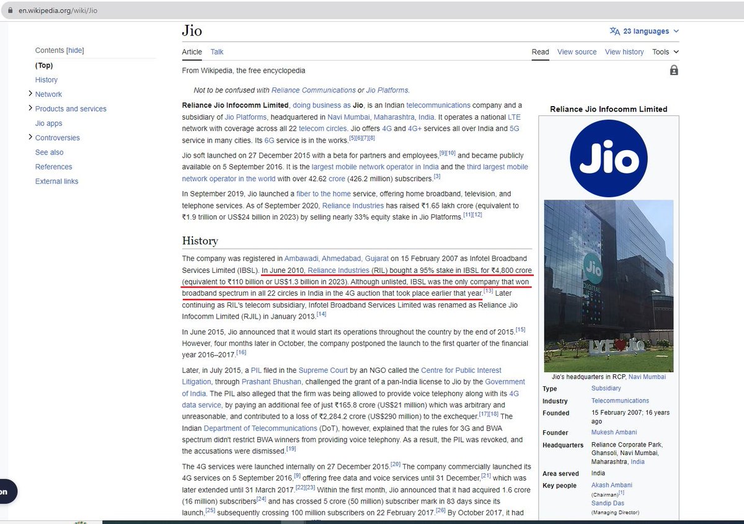This screenshot has width=744, height=524.
Task: Open Reliance Industries link in History section
Action: [339, 270]
